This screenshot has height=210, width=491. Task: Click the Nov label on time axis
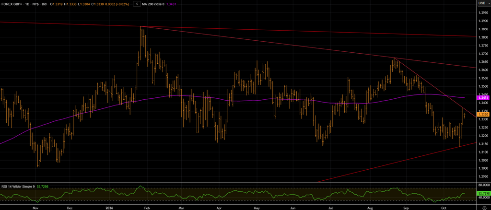click(x=35, y=208)
